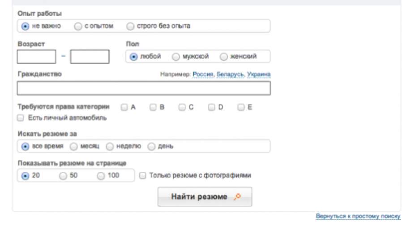Select the 'с опытом' radio button
The width and height of the screenshot is (403, 226).
[78, 26]
